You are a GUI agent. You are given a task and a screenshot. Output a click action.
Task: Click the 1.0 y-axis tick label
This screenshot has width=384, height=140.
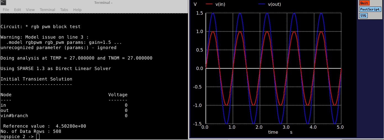200,32
